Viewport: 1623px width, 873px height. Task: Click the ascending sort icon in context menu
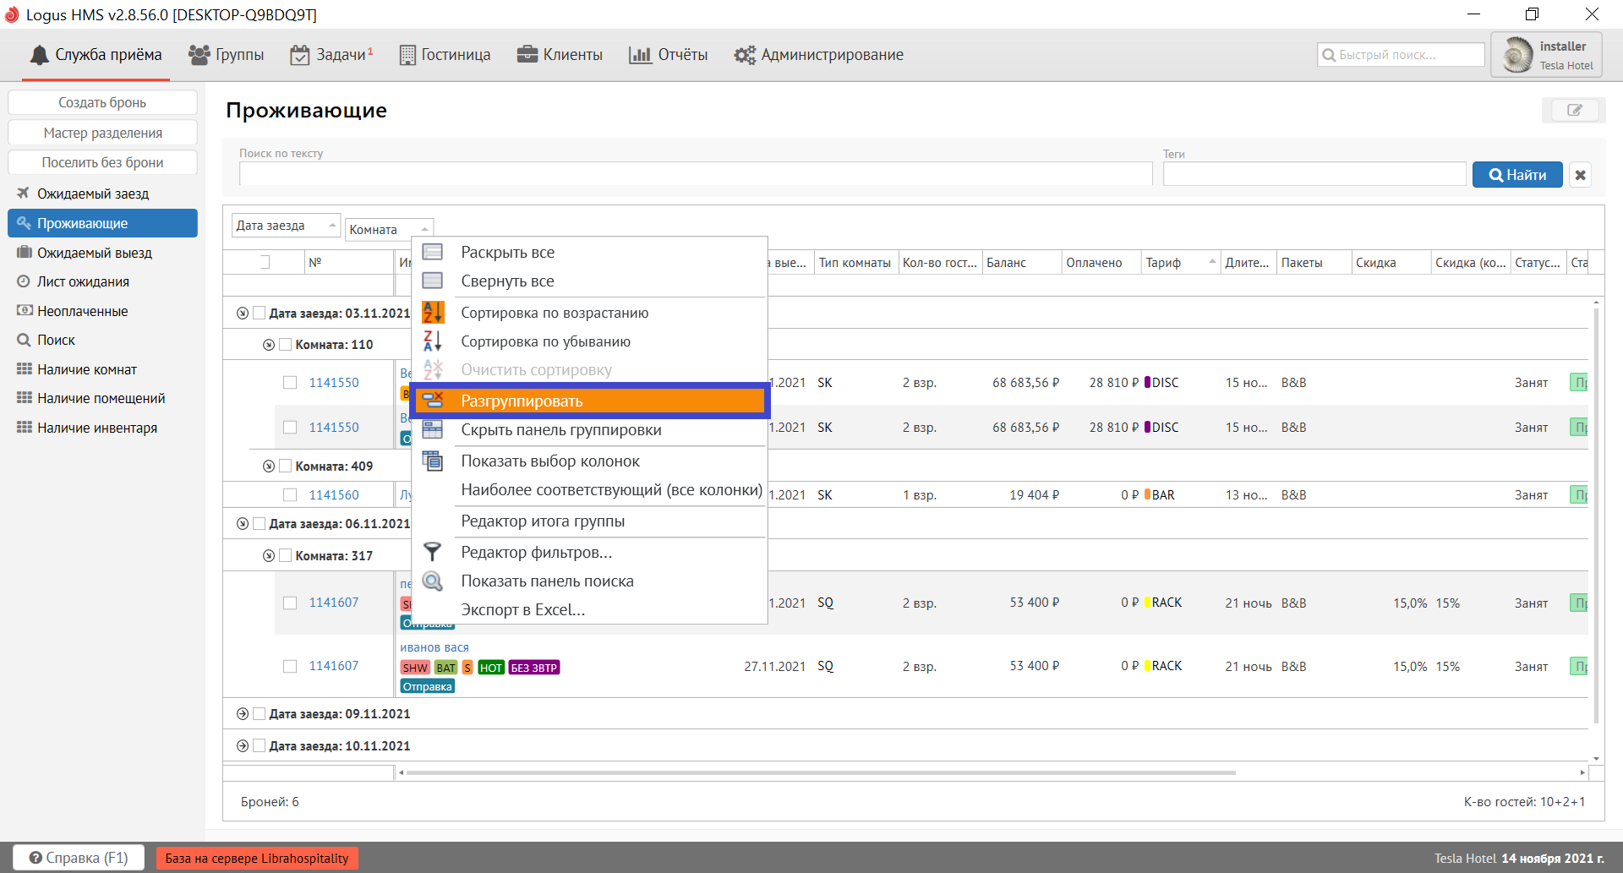(433, 313)
